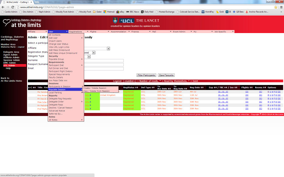The image size is (284, 177).
Task: Click the browser back arrow
Action: click(3, 7)
